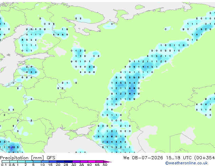This screenshot has width=215, height=166.
Task: Click the 'Precipitation [mm]' title text
Action: [22, 158]
